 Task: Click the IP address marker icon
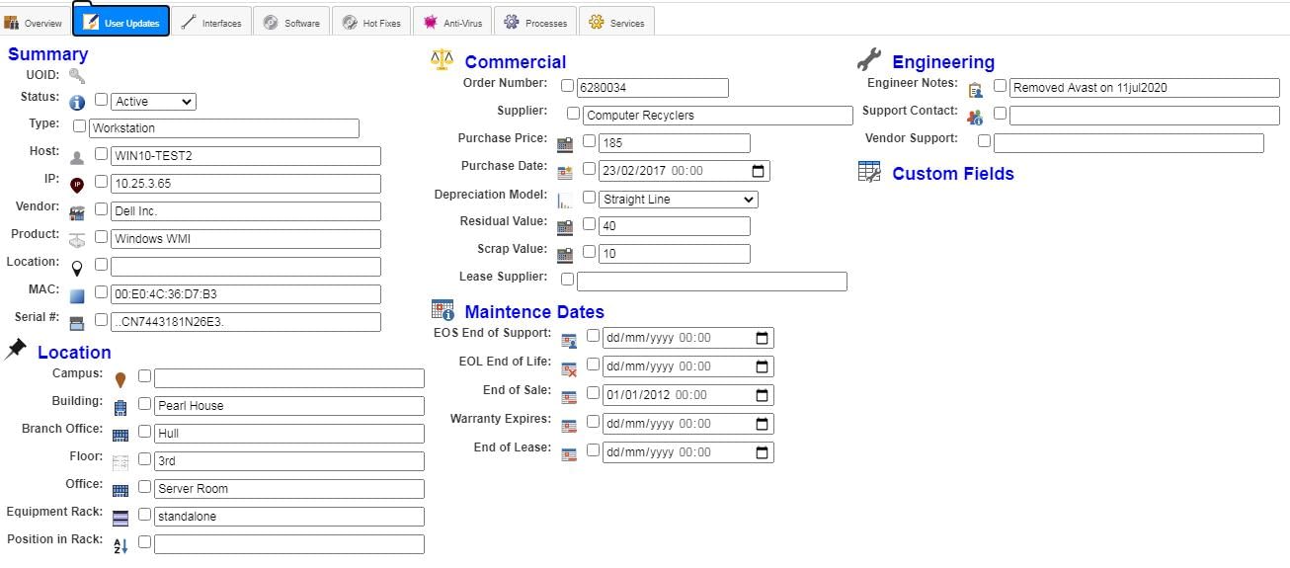pos(77,184)
